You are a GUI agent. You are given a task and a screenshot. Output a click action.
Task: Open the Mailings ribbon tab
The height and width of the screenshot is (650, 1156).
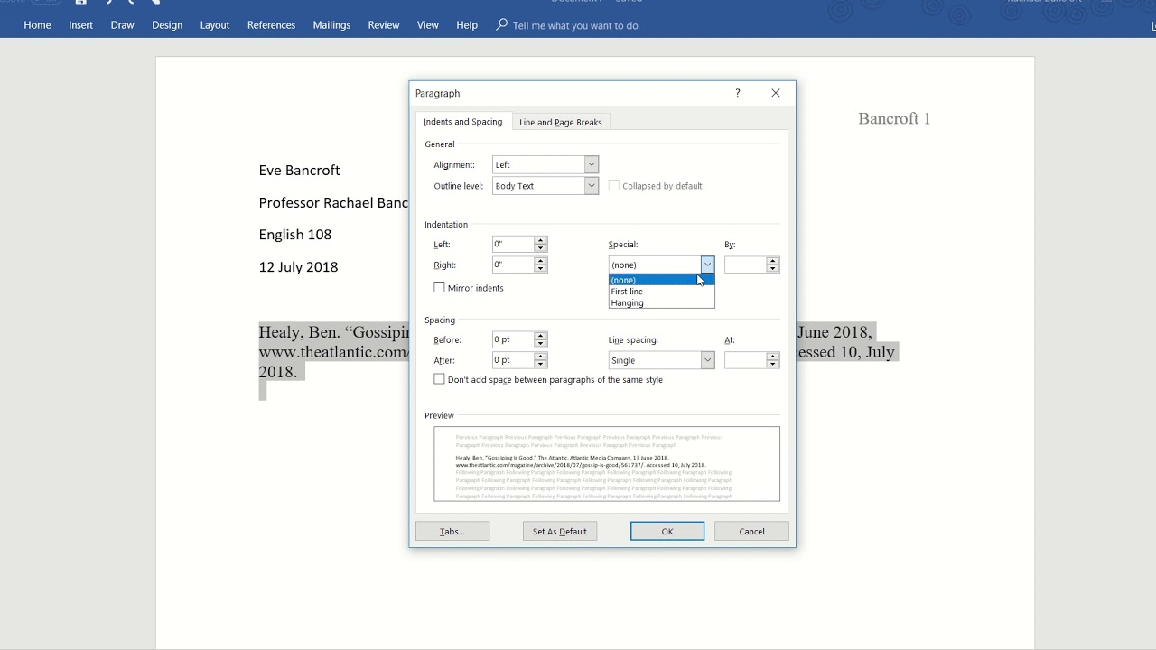(331, 25)
